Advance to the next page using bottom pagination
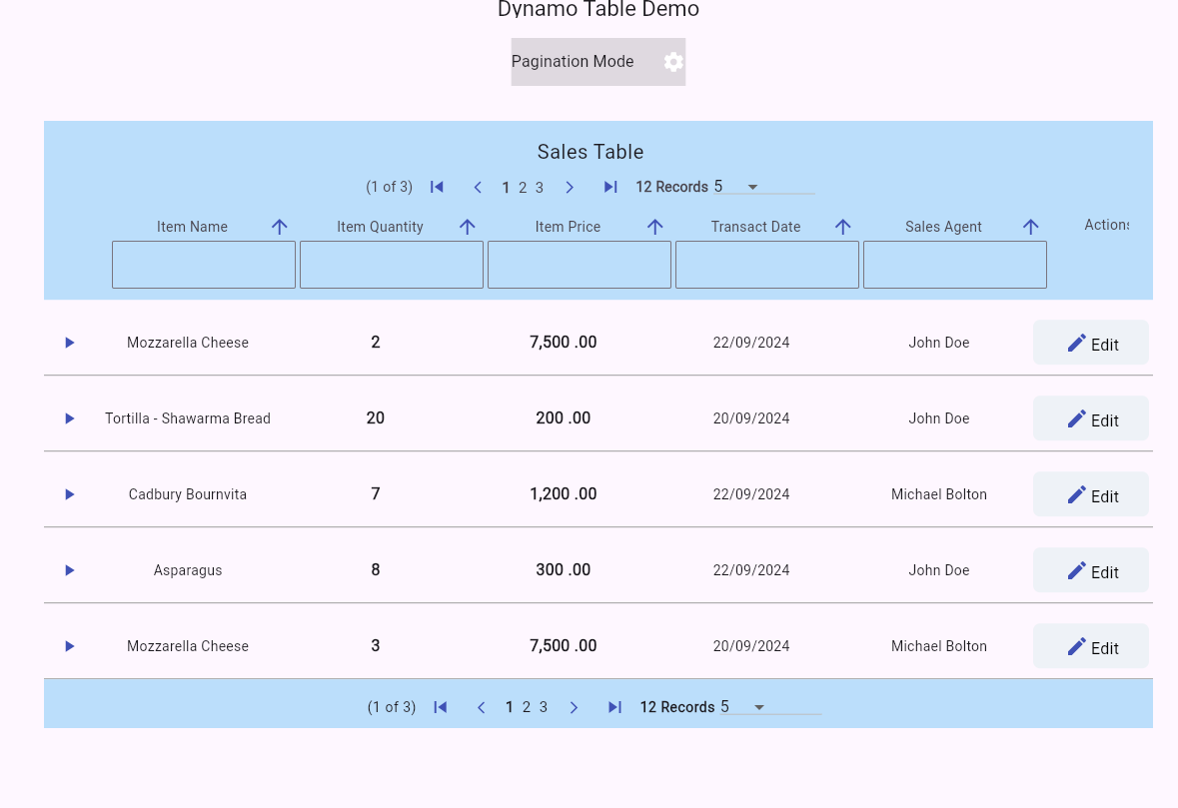This screenshot has height=808, width=1178. click(574, 707)
